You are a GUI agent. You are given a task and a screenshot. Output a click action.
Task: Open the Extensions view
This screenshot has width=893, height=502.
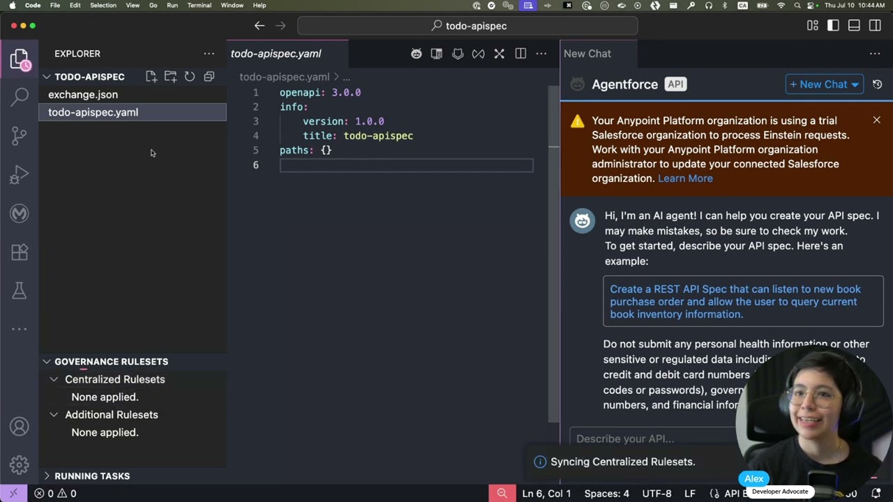click(x=20, y=252)
